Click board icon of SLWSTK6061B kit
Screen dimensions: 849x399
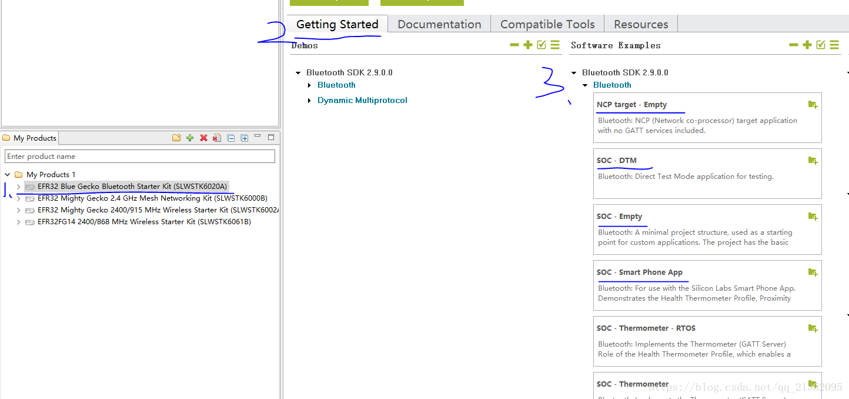pyautogui.click(x=29, y=222)
